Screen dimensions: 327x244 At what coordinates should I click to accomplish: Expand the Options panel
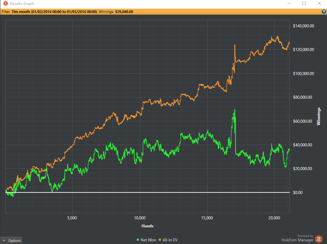(x=11, y=240)
